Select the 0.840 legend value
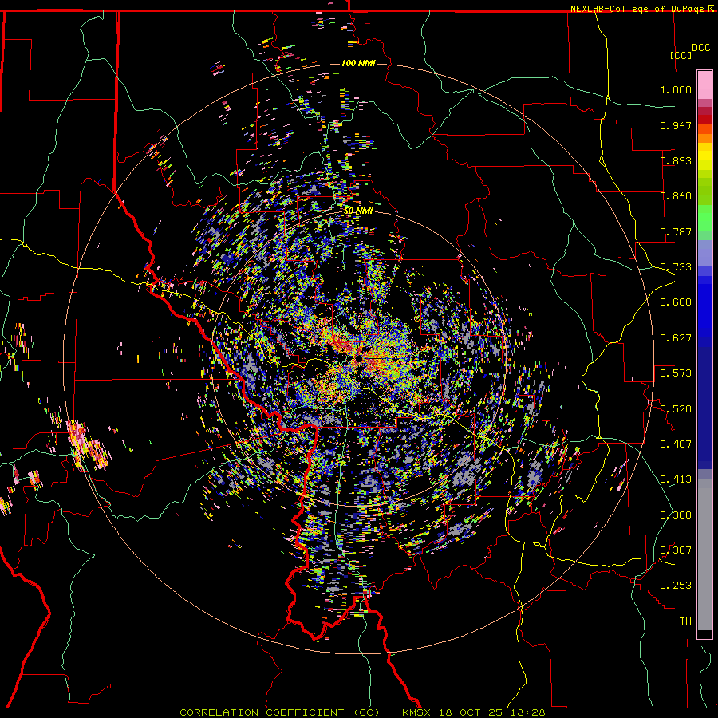Image resolution: width=718 pixels, height=718 pixels. point(676,196)
